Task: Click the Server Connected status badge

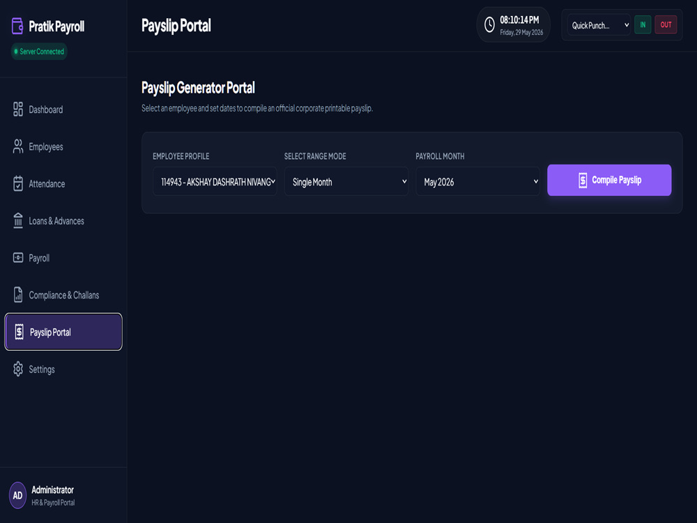Action: click(39, 52)
